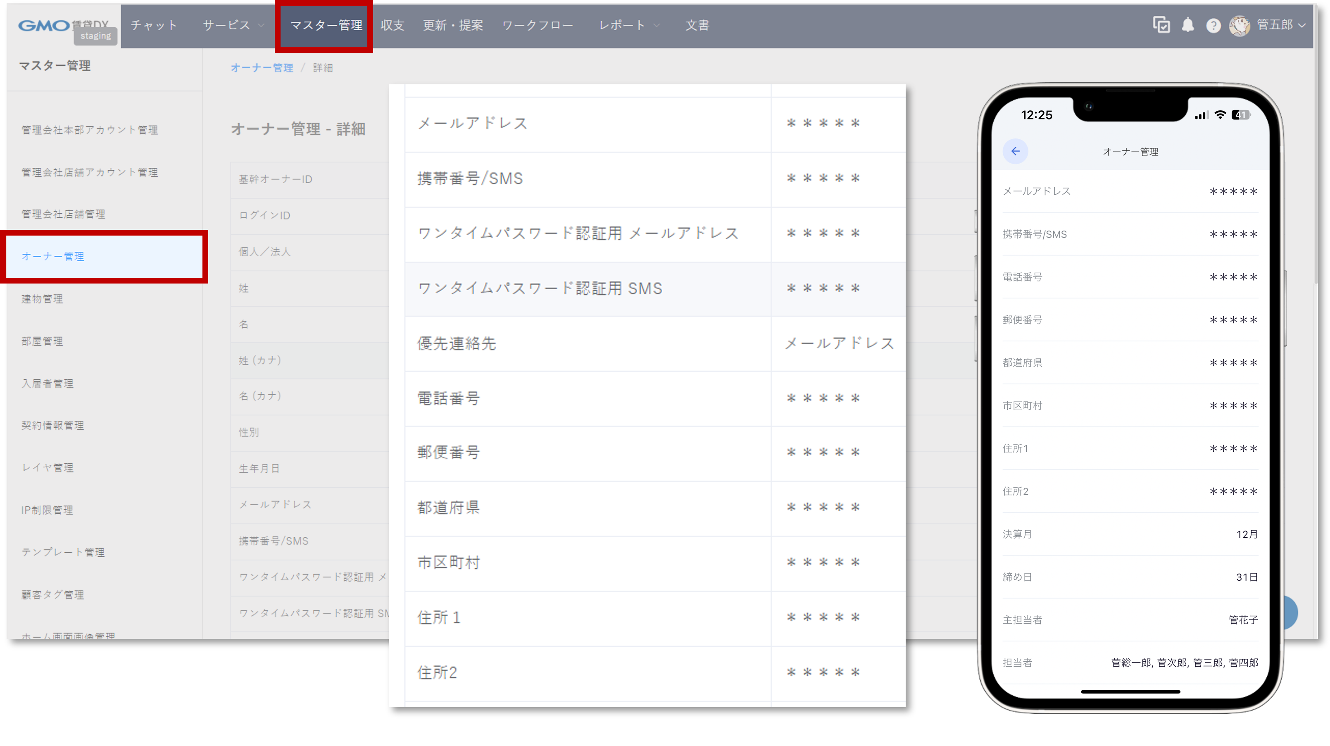This screenshot has height=746, width=1330.
Task: Switch to the チャット menu
Action: [152, 25]
